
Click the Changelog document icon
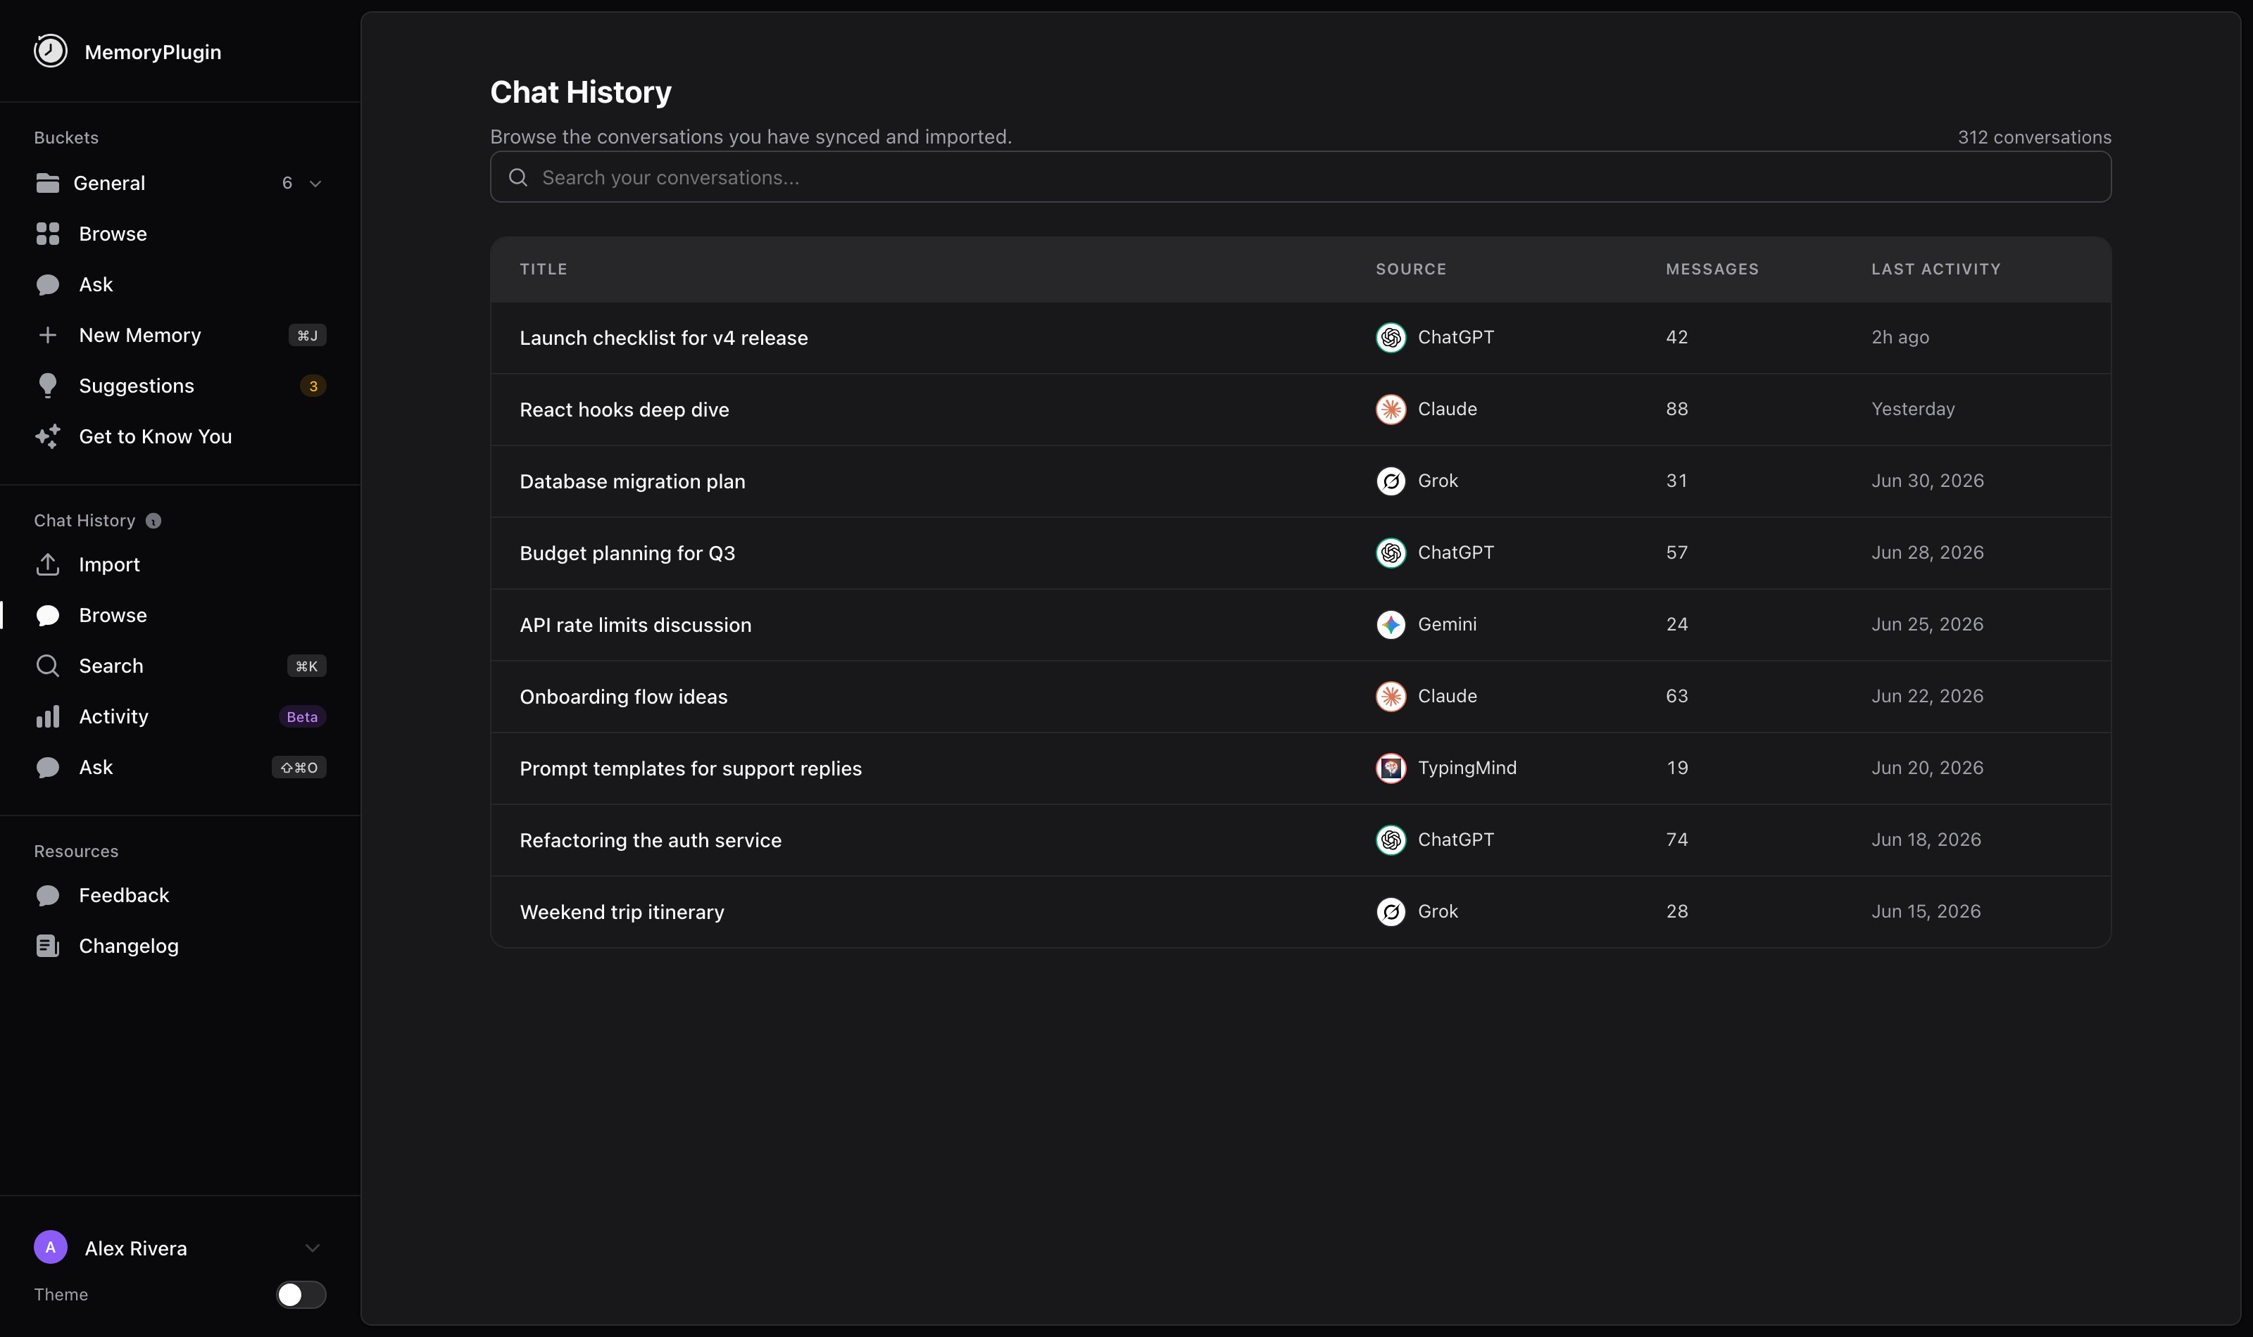point(48,946)
